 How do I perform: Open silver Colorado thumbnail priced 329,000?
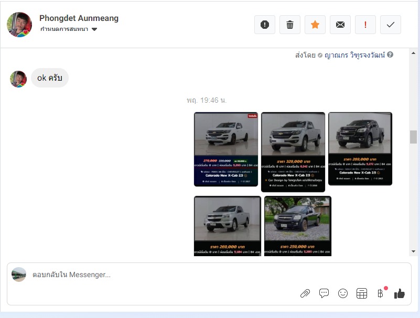[293, 152]
